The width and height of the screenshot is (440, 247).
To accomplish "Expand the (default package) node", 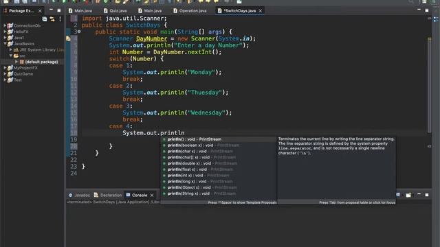I will tap(16, 62).
